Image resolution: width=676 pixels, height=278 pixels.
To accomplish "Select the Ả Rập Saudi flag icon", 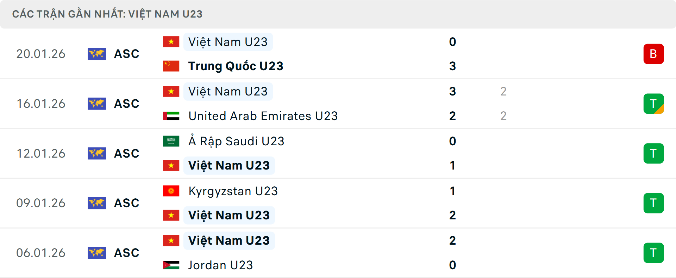I will point(171,141).
